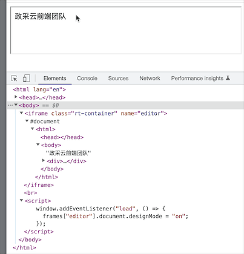Viewport: 244px width, 254px height.
Task: Expand the collapsed div node arrow
Action: coord(43,160)
